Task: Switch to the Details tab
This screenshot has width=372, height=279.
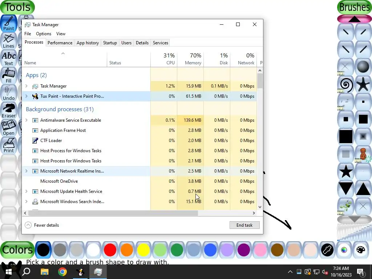Action: 142,43
